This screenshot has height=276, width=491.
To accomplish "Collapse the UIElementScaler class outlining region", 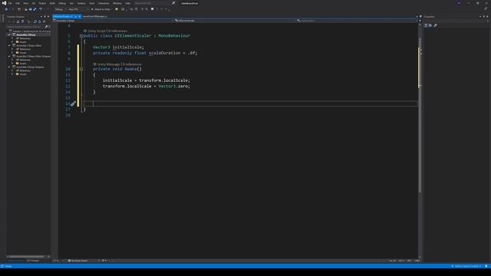I will pos(81,36).
